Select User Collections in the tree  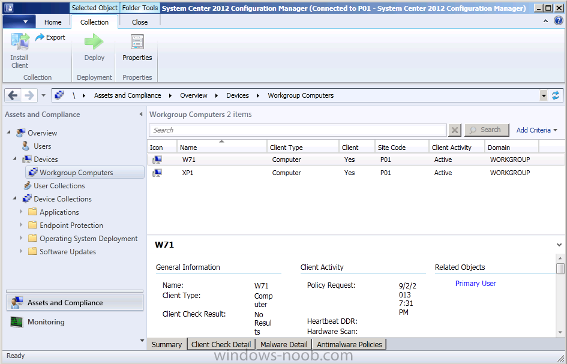[59, 186]
